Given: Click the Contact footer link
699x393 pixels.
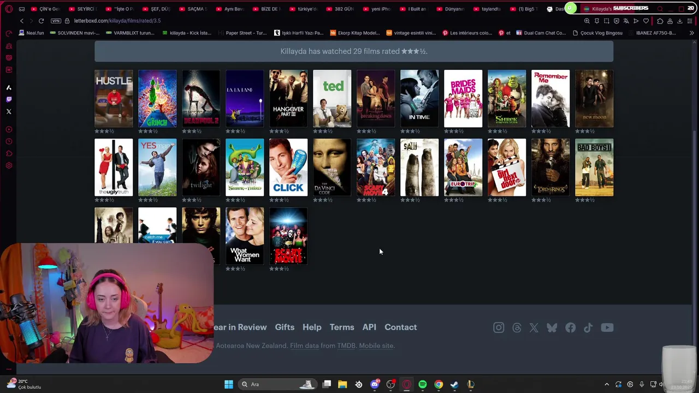Looking at the screenshot, I should coord(400,327).
